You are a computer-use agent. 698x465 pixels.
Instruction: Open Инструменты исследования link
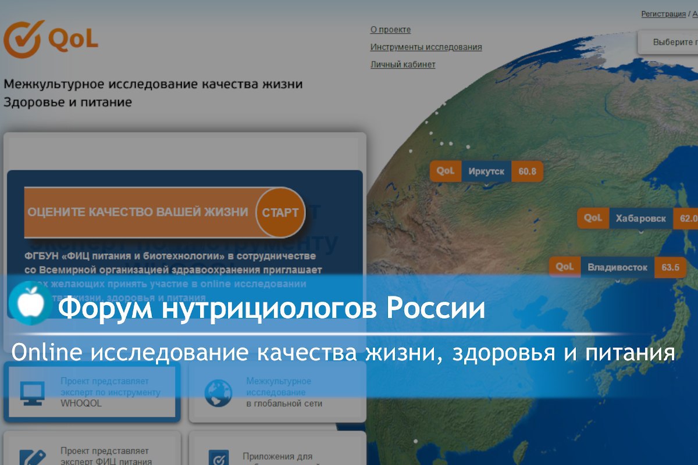(x=426, y=47)
